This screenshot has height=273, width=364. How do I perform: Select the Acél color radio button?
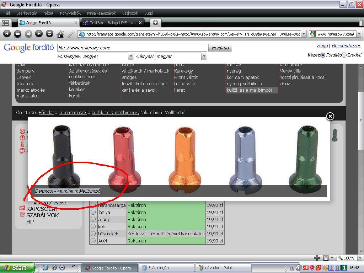click(x=93, y=241)
